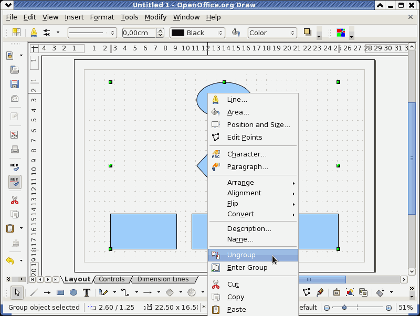Image resolution: width=420 pixels, height=316 pixels.
Task: Click the yellow Undo arrow icon
Action: tap(10, 260)
